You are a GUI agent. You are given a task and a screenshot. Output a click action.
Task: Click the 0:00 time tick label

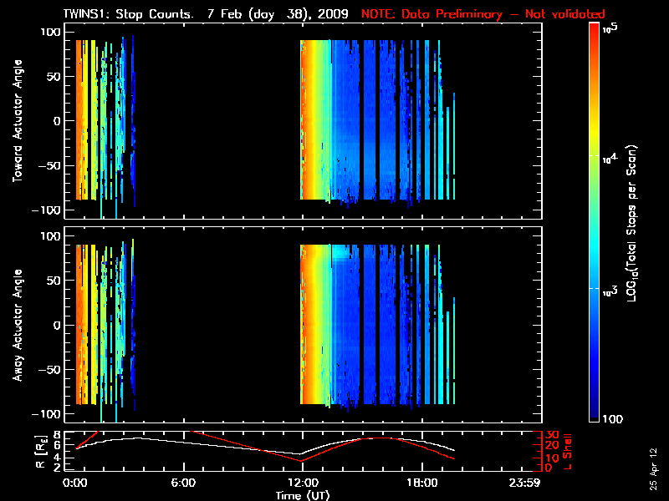tap(75, 483)
